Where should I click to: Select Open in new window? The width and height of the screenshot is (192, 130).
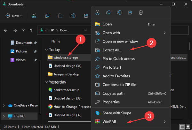(131, 42)
